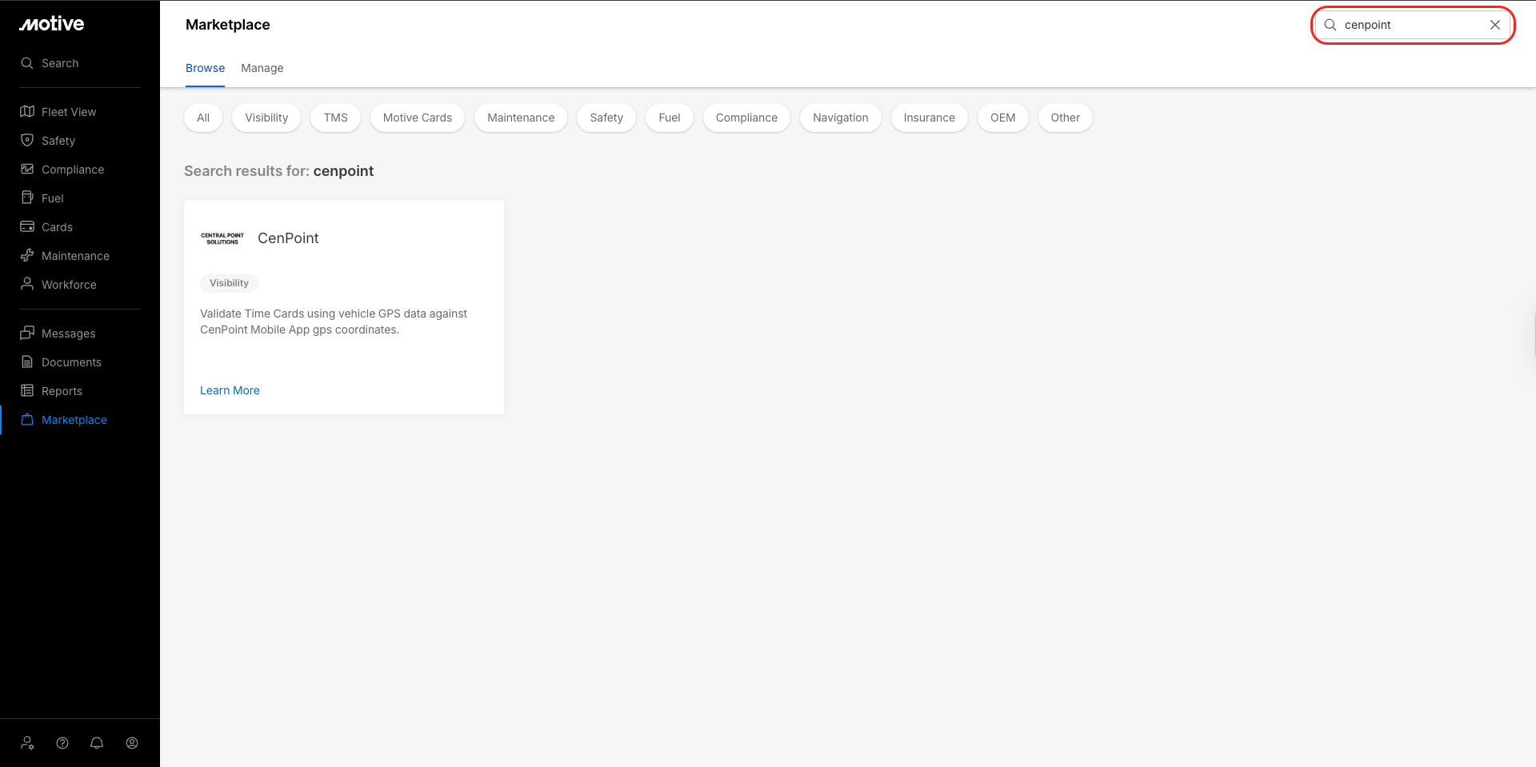Image resolution: width=1536 pixels, height=767 pixels.
Task: Click the Workforce person icon
Action: (x=27, y=284)
